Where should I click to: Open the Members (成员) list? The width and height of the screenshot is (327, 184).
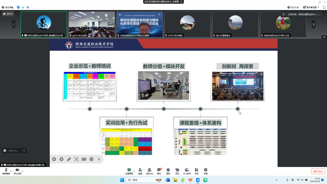(x=149, y=171)
